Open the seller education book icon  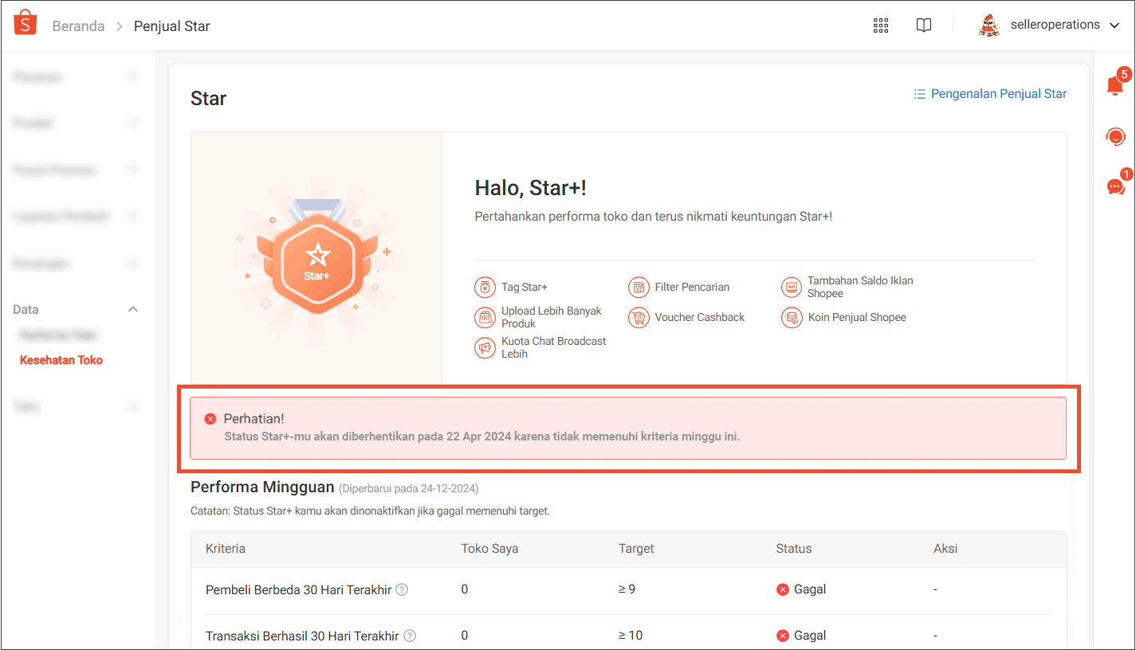(x=923, y=25)
